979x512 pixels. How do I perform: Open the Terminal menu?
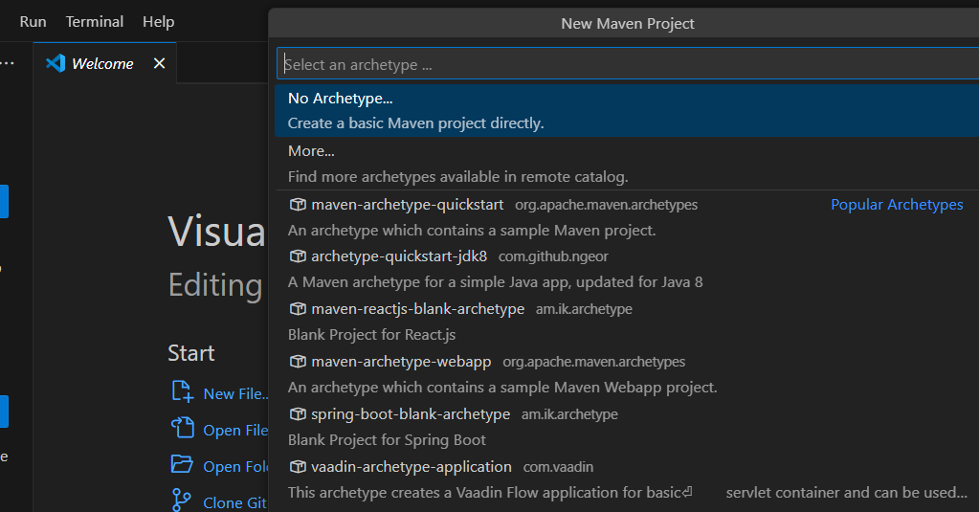pyautogui.click(x=95, y=21)
